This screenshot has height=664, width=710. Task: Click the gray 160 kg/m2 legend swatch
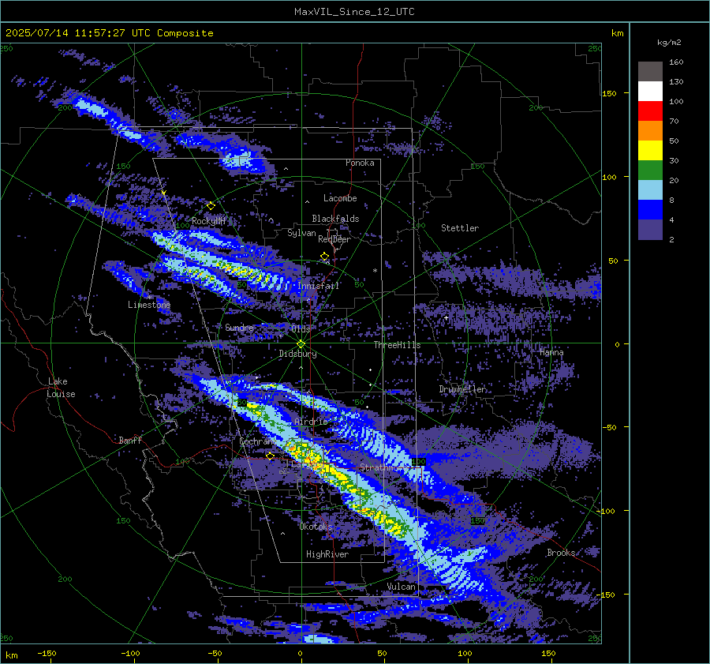pyautogui.click(x=650, y=72)
